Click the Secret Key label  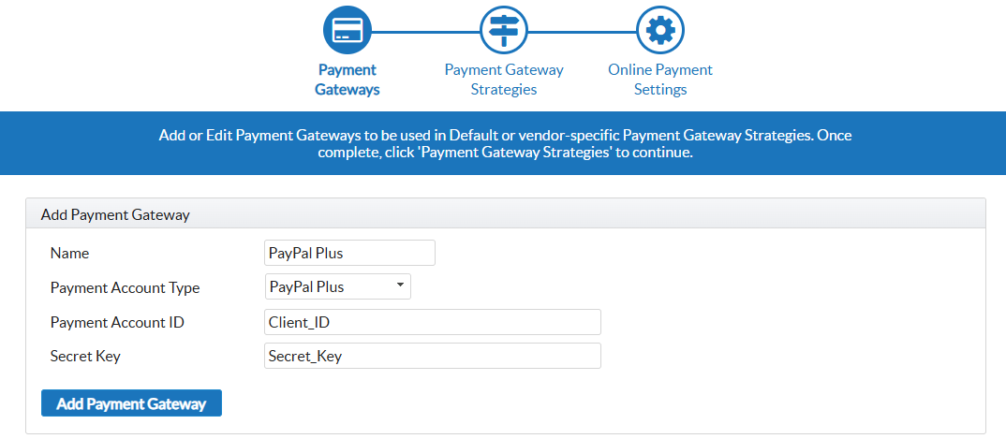(85, 356)
